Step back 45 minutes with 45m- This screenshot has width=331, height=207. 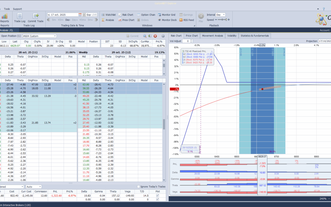61,20
